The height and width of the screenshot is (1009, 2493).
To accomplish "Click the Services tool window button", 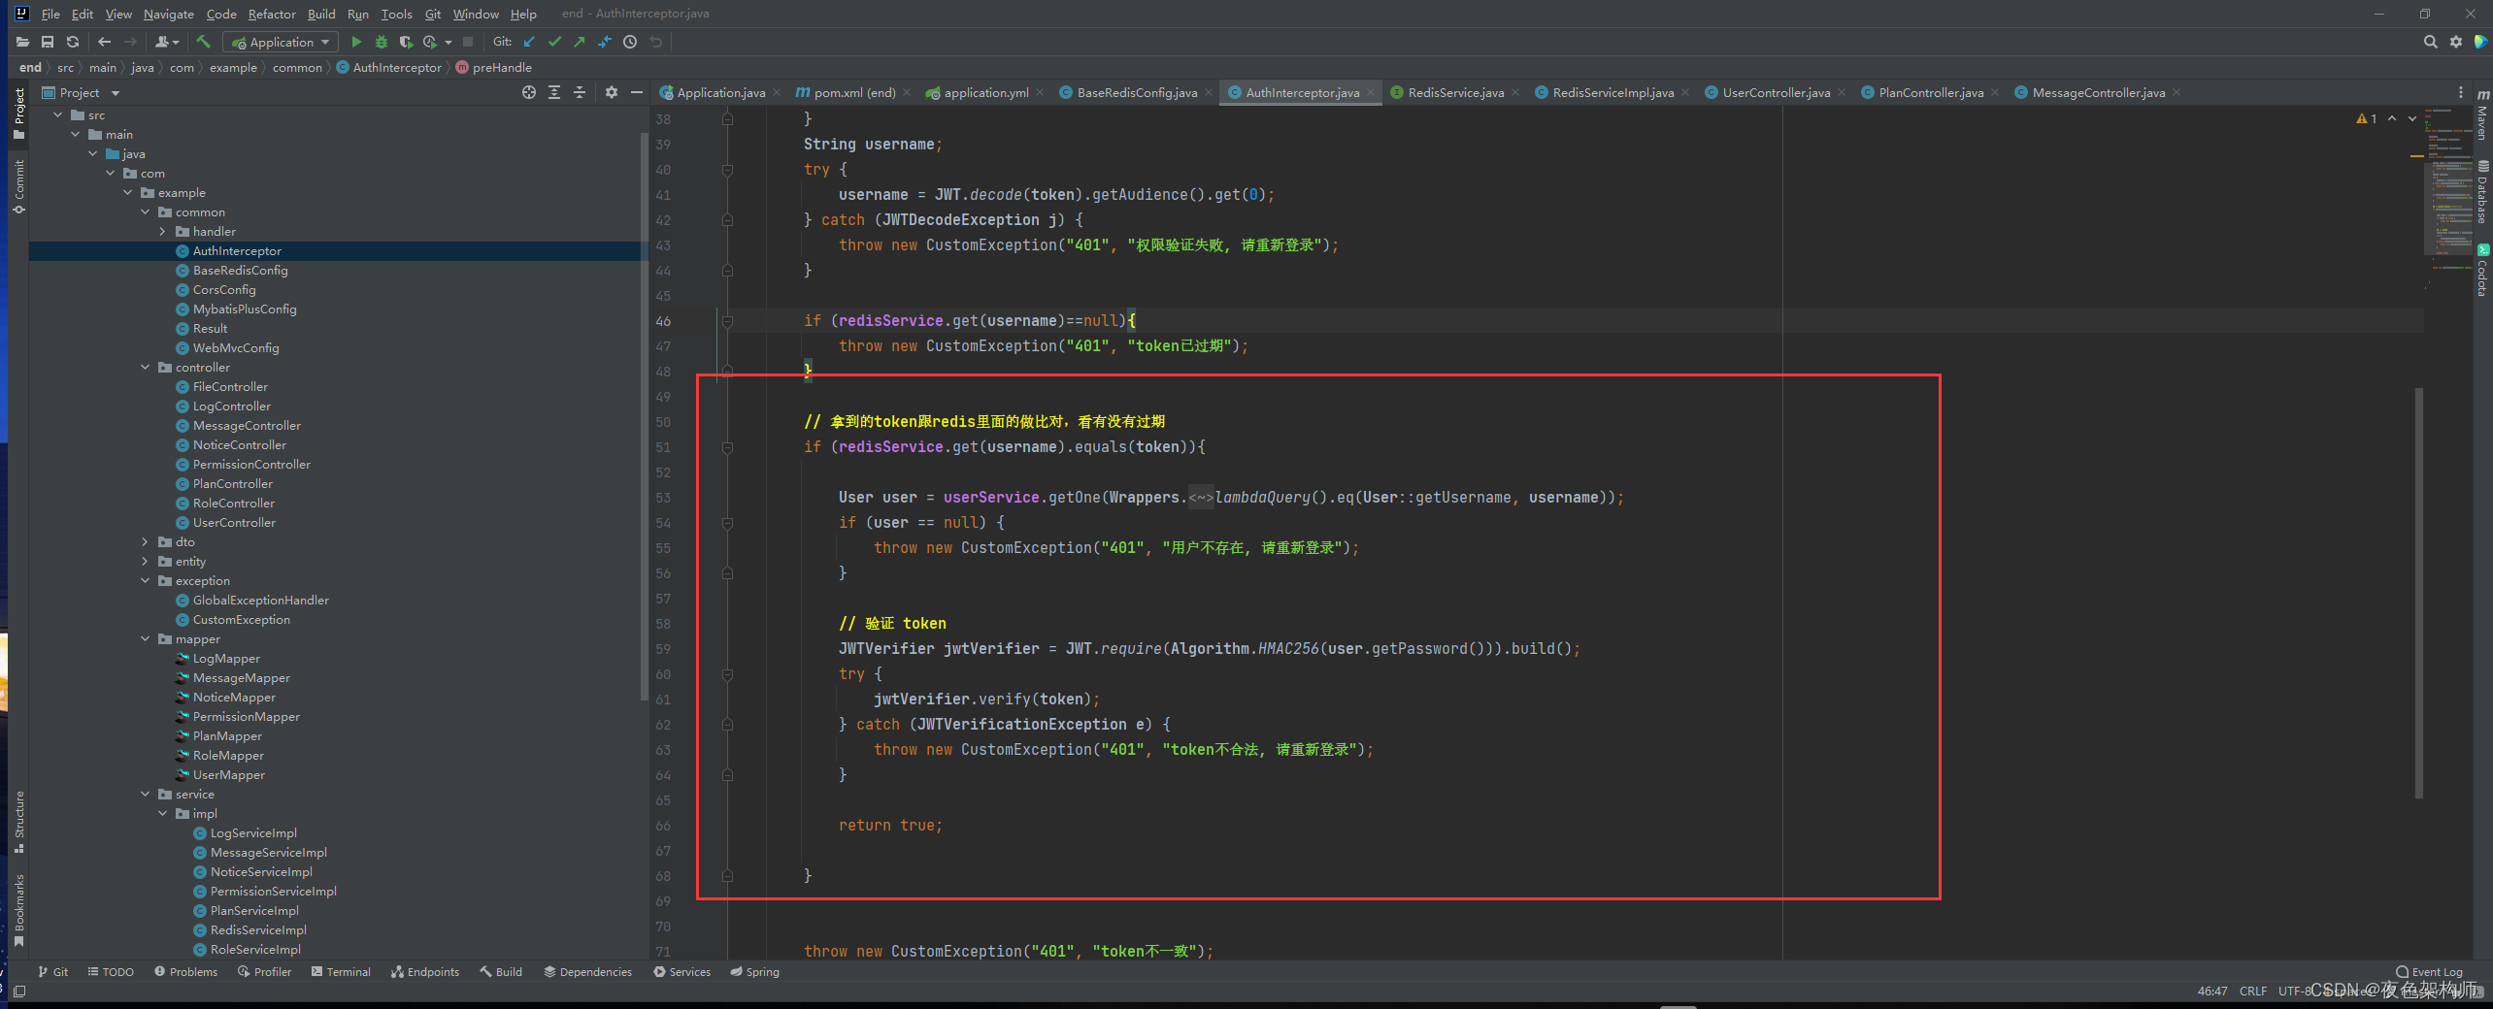I will pyautogui.click(x=681, y=971).
